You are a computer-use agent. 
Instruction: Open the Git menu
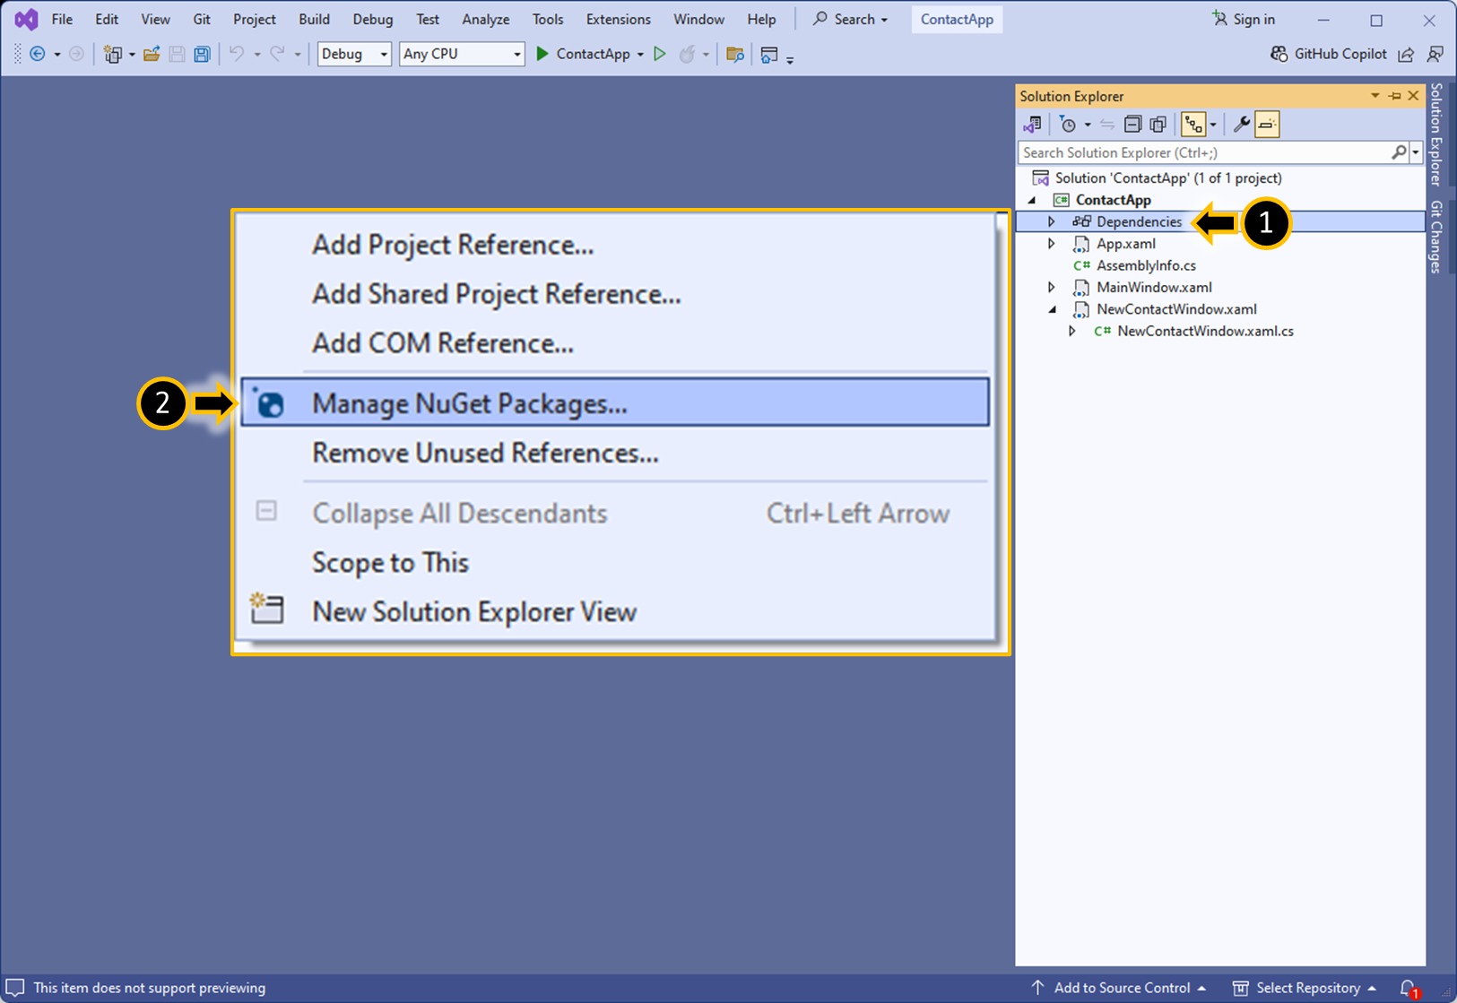[x=202, y=19]
